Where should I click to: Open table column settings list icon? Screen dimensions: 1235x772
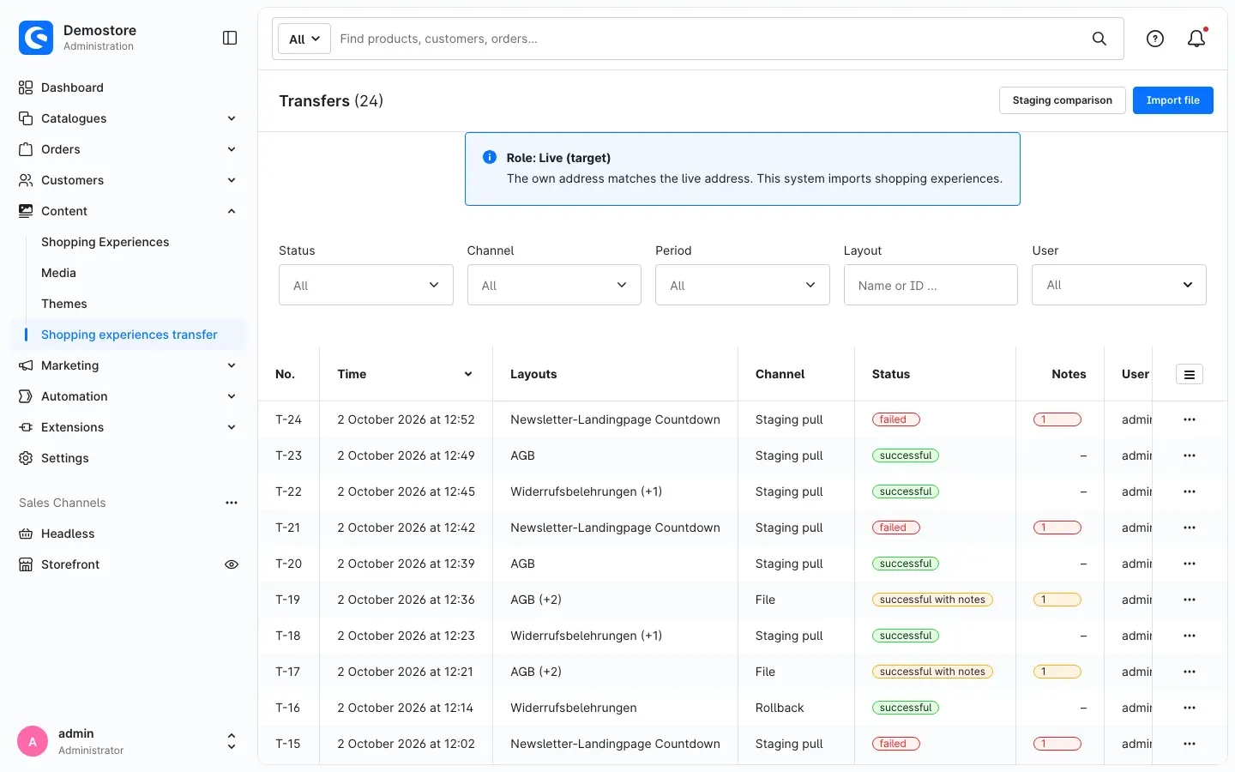1190,374
